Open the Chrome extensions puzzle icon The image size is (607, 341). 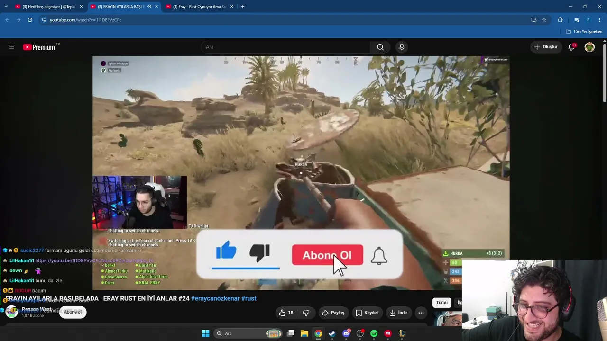560,20
